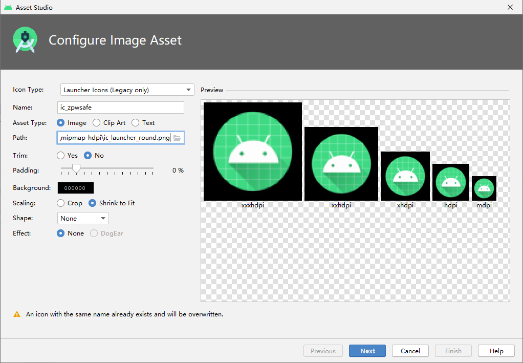Set Trim to Yes

pos(60,155)
